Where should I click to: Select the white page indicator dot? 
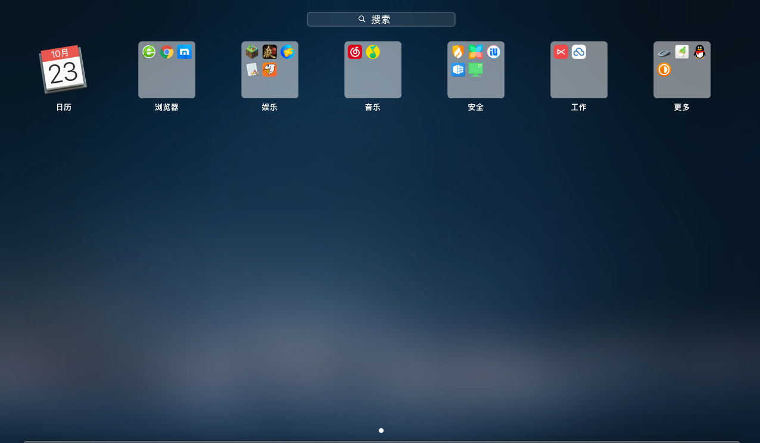tap(381, 430)
